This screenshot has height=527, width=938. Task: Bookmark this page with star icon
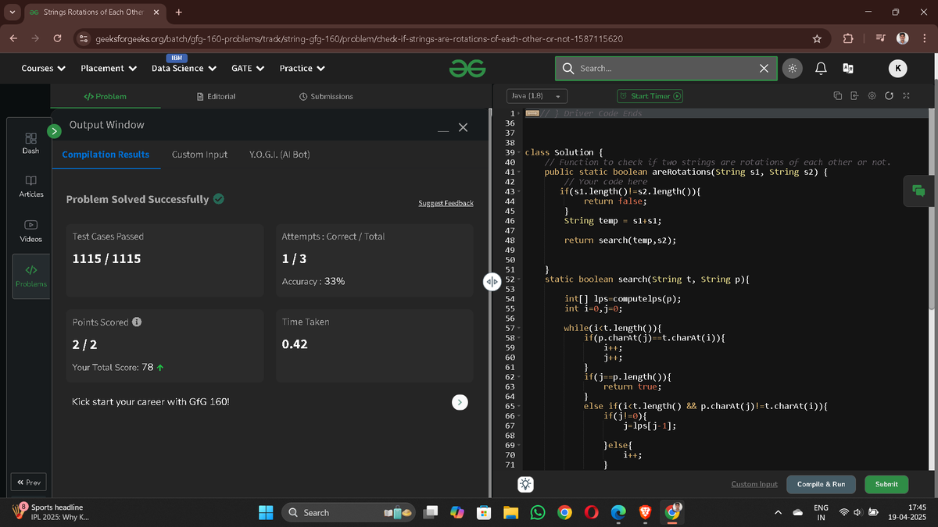[x=817, y=38]
